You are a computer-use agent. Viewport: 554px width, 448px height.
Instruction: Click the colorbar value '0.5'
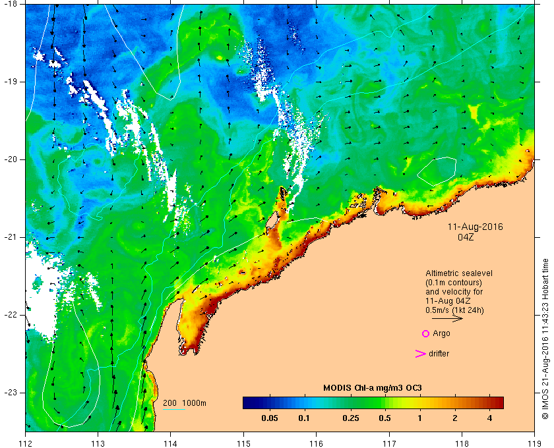click(385, 418)
